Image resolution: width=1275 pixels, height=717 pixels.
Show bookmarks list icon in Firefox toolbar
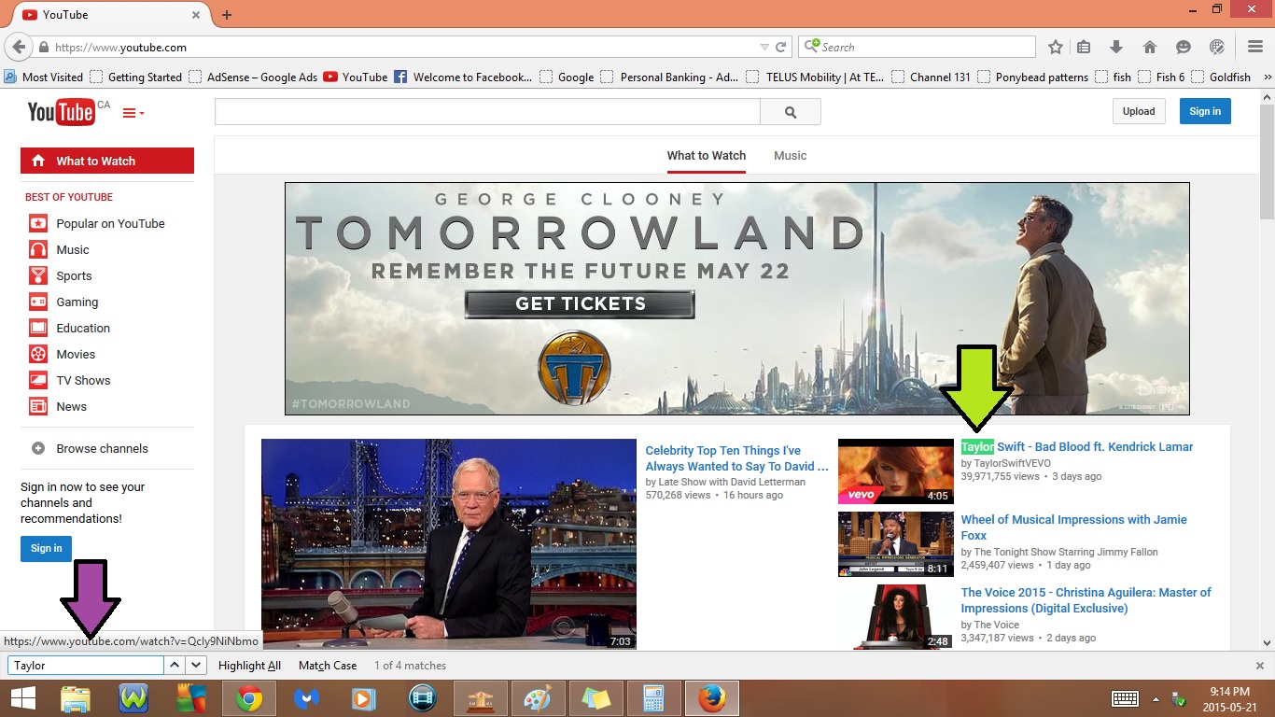(x=1084, y=47)
